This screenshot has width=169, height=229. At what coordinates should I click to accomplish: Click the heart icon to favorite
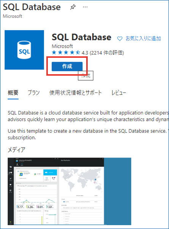pyautogui.click(x=120, y=39)
